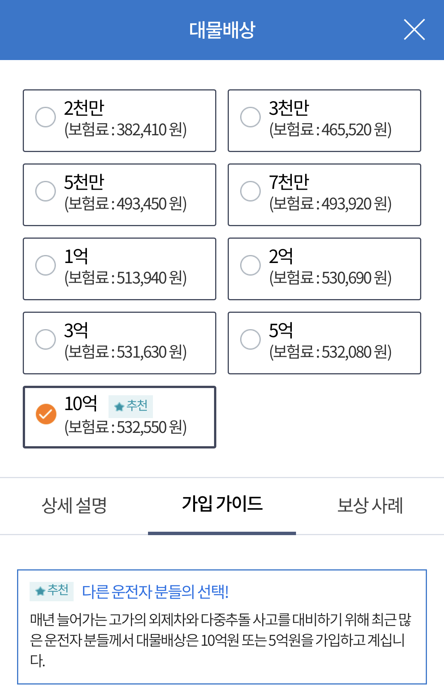Choose the 5천만 coverage radio option
The width and height of the screenshot is (444, 694).
tap(46, 191)
